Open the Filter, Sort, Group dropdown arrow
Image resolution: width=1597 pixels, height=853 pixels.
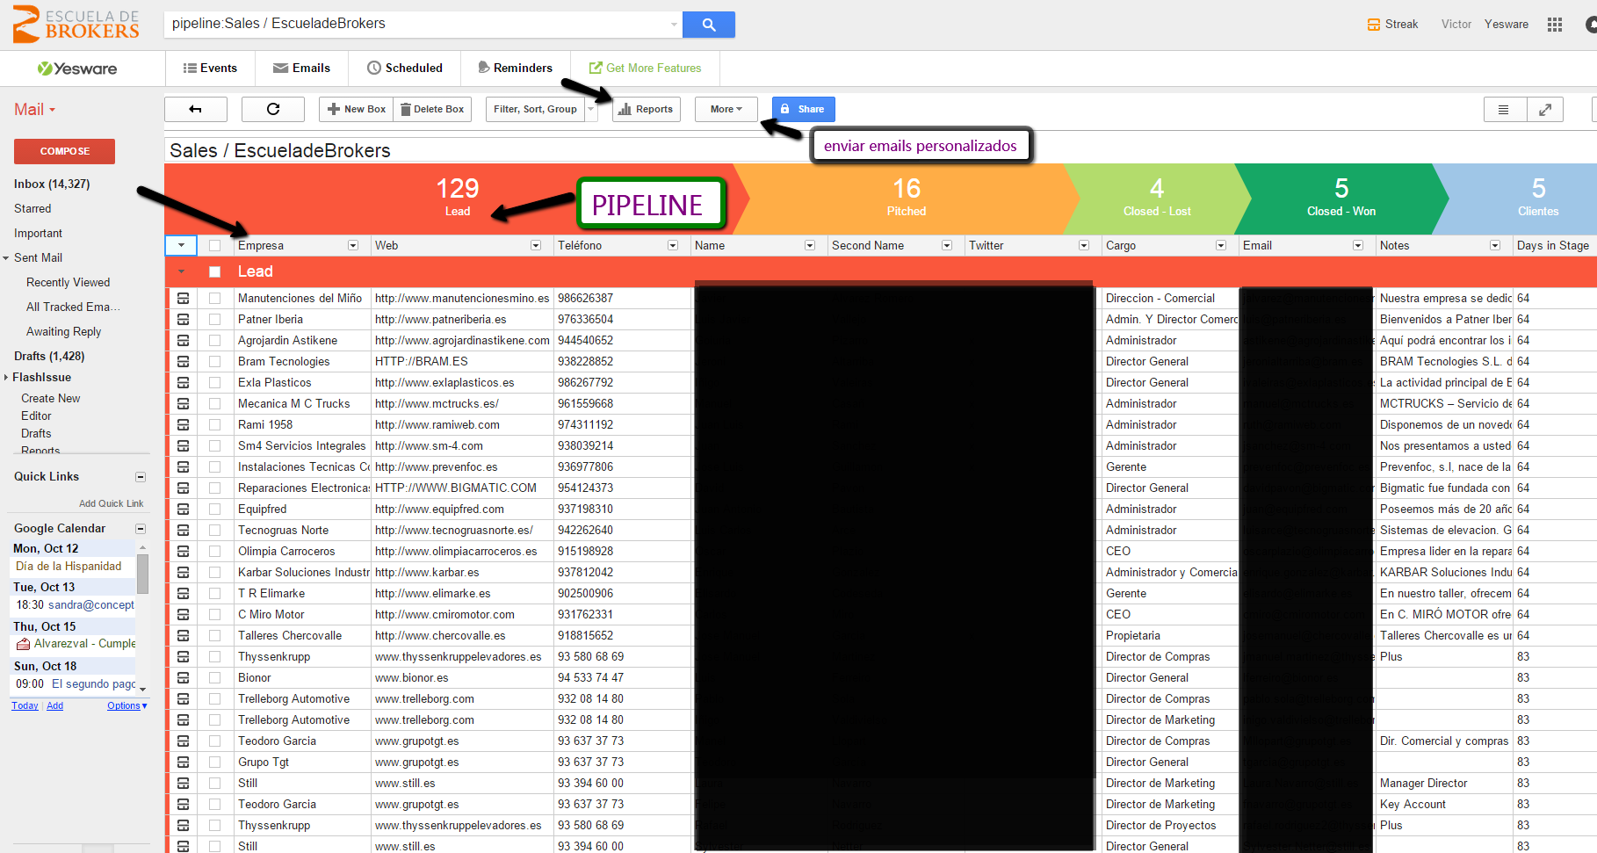(x=591, y=109)
